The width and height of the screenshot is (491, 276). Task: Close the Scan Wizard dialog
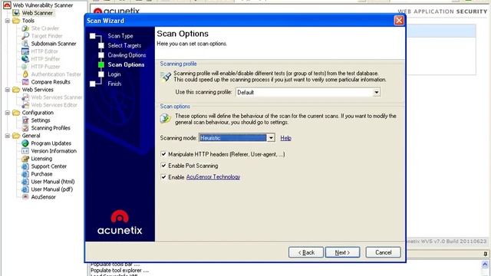pyautogui.click(x=399, y=21)
